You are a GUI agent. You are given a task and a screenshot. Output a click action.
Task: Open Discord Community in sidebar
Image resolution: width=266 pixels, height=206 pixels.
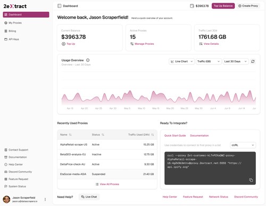click(x=26, y=172)
